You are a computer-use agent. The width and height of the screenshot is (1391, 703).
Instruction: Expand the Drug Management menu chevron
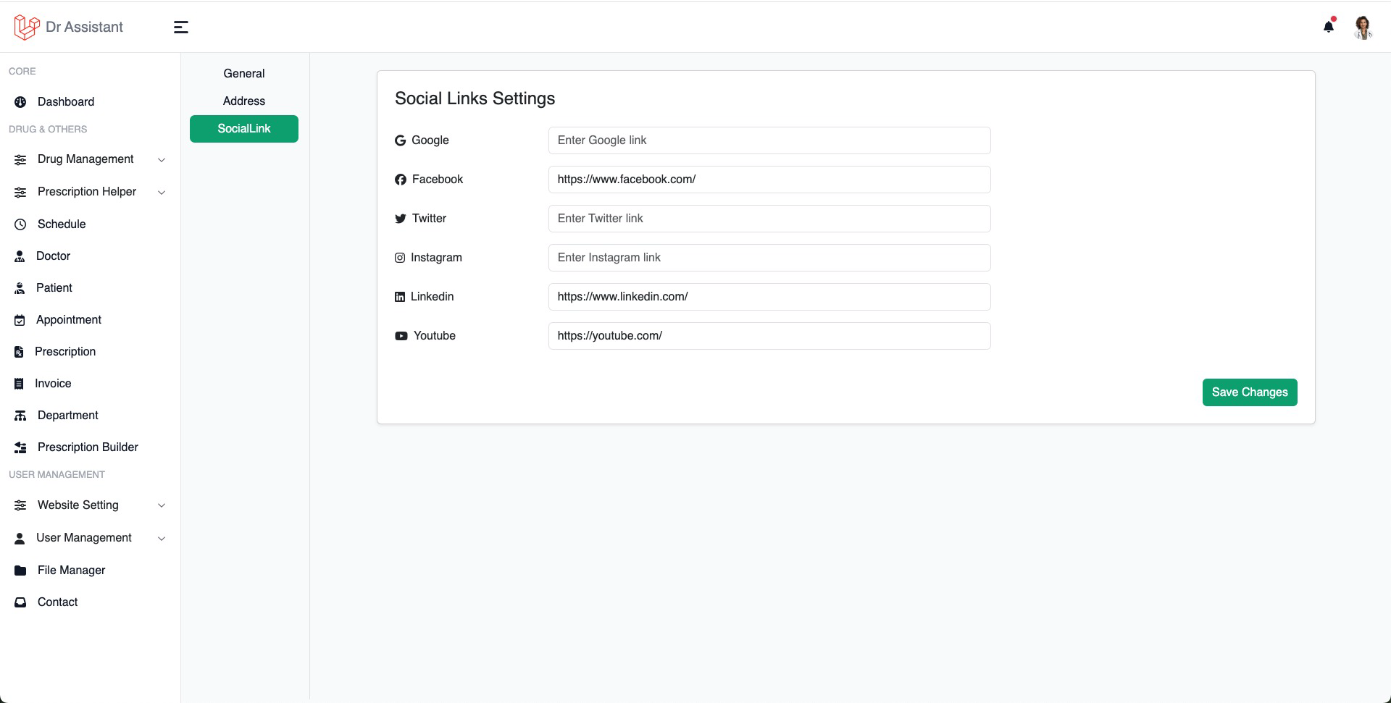(x=162, y=160)
